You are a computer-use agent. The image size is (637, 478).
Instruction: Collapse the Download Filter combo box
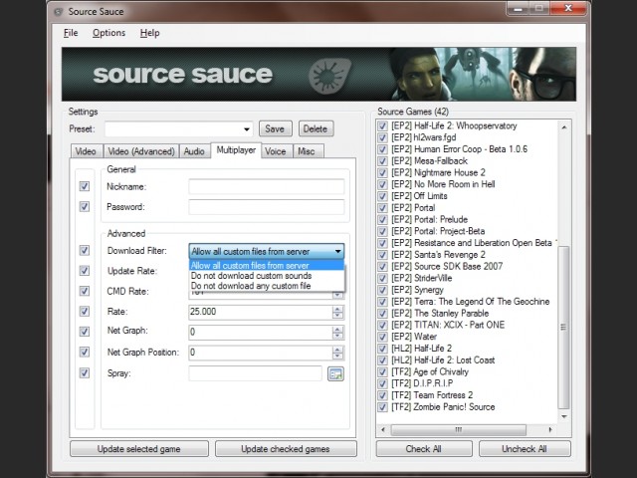337,251
